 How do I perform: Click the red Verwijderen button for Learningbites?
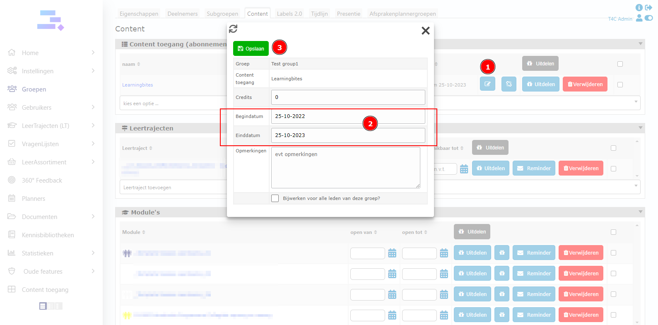(x=585, y=84)
